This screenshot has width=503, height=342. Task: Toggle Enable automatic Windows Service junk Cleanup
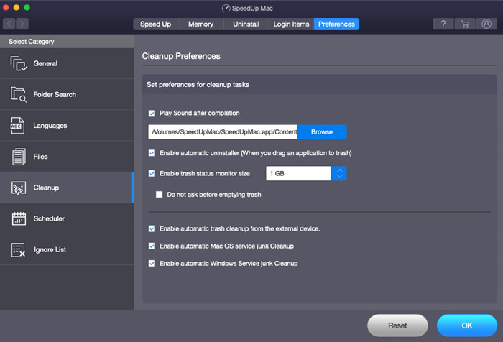click(152, 264)
